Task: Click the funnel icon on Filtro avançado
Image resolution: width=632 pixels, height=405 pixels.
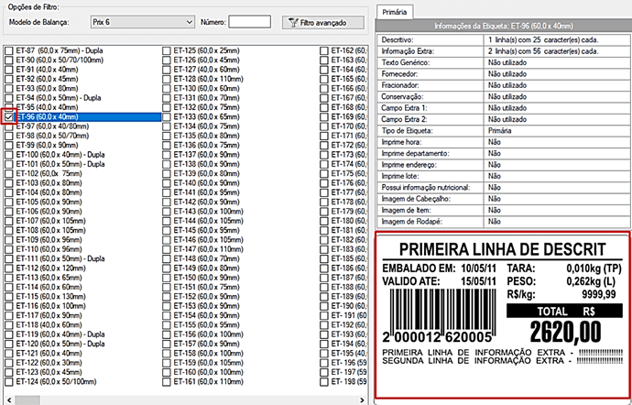Action: coord(292,21)
